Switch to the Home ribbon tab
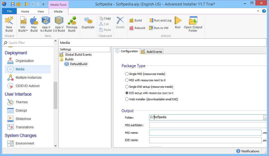 point(25,11)
